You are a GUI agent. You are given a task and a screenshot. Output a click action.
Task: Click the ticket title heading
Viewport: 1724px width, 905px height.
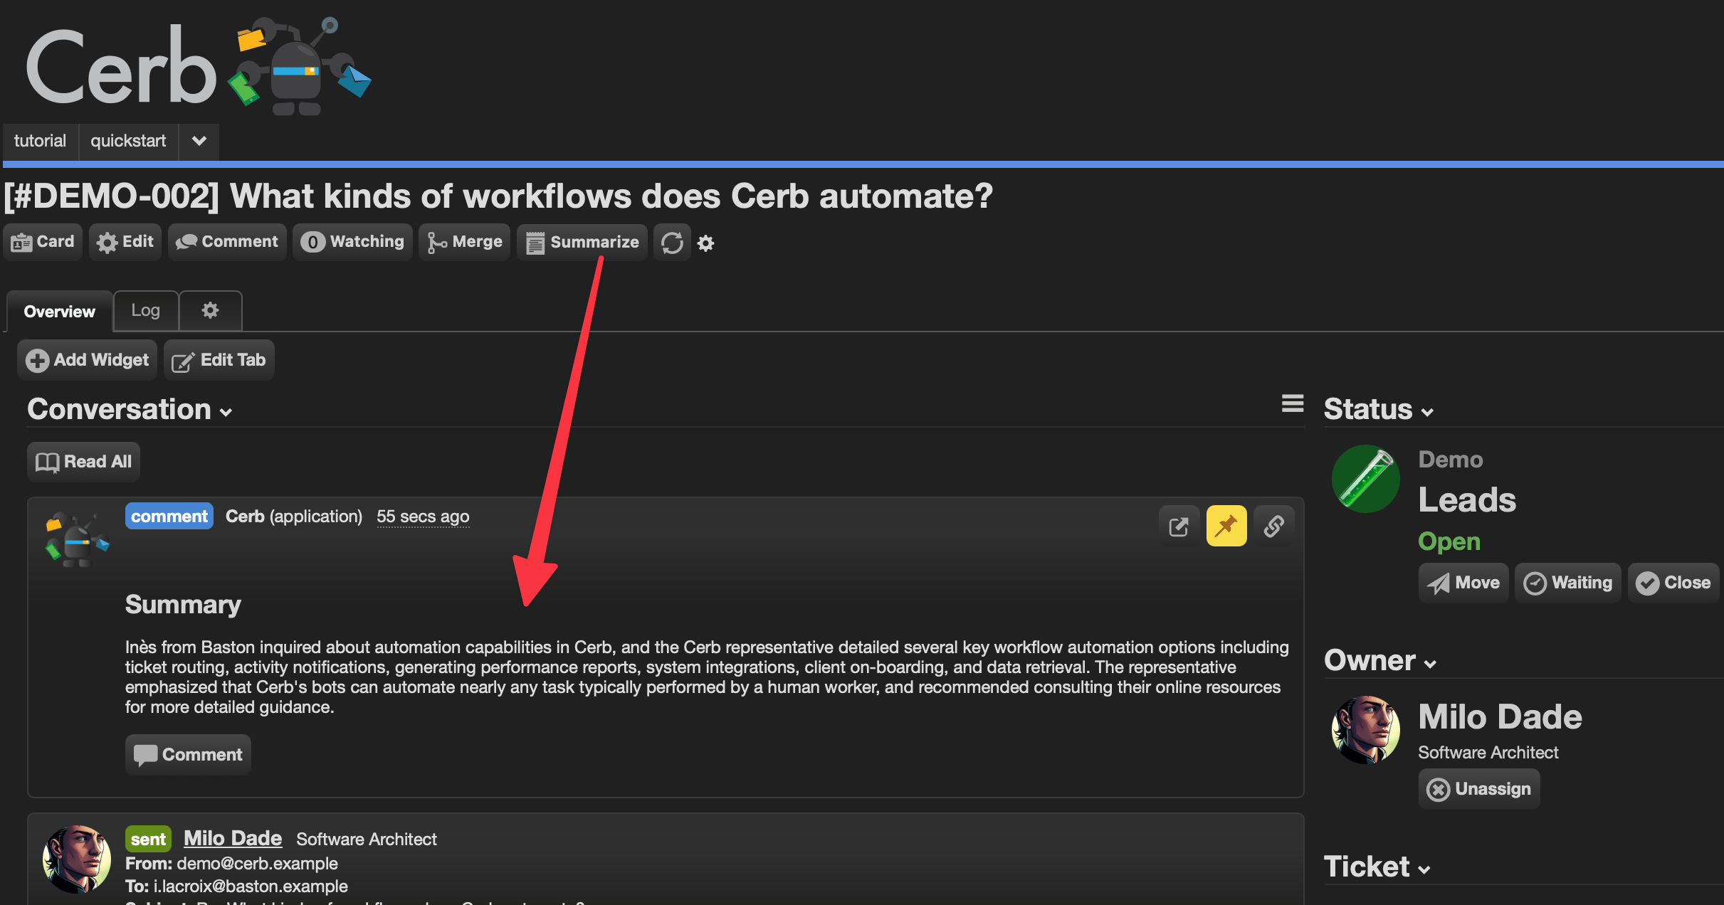[498, 196]
